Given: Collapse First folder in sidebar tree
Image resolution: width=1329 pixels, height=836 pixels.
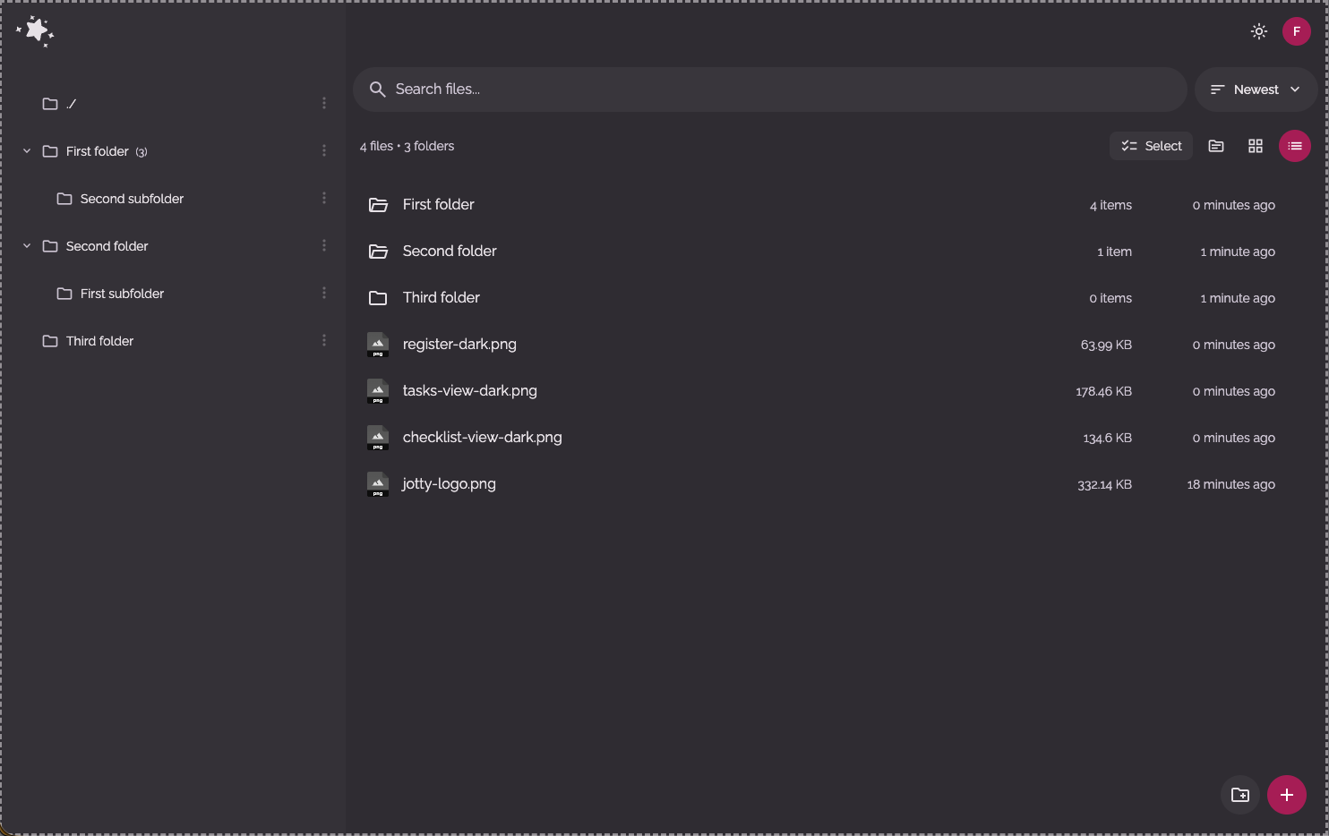Looking at the screenshot, I should pos(27,151).
